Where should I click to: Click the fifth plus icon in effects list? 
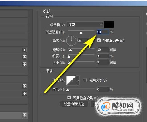[24, 93]
